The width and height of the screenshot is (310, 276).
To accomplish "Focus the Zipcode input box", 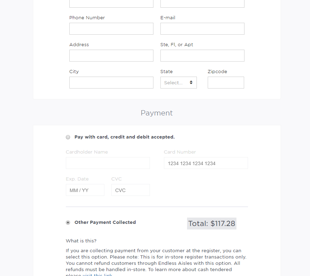I will tap(226, 83).
